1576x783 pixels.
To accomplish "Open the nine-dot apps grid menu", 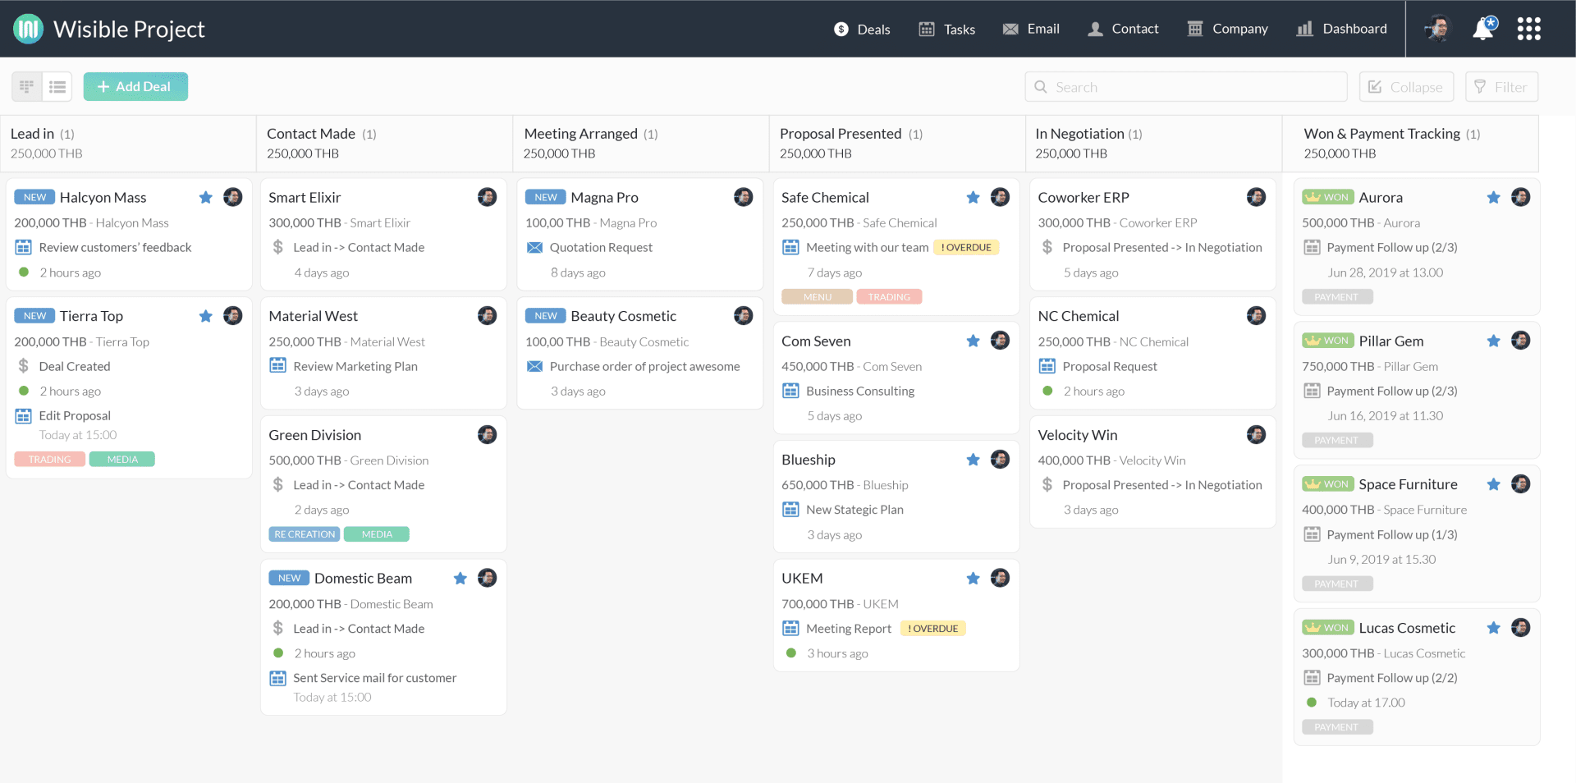I will click(1529, 28).
